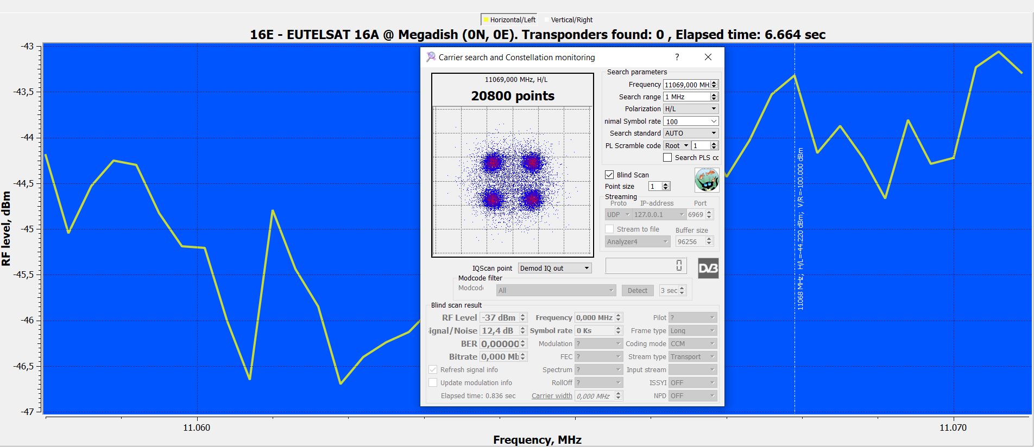This screenshot has height=447, width=1034.
Task: Click the 11.060 frequency axis label
Action: [x=197, y=427]
